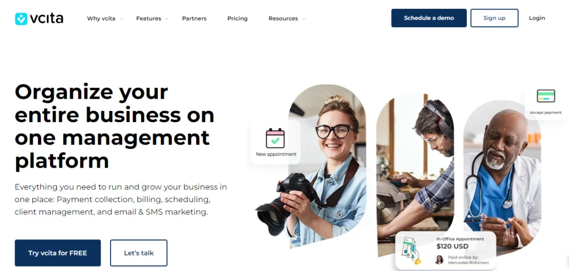Click the invoice receipt icon in payment card

pos(411,250)
